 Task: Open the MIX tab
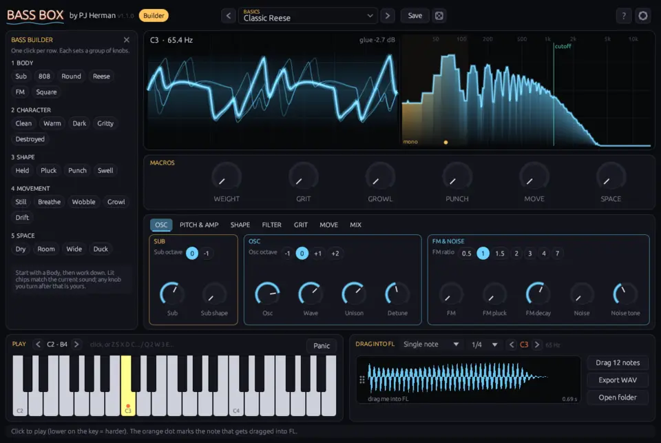(355, 225)
